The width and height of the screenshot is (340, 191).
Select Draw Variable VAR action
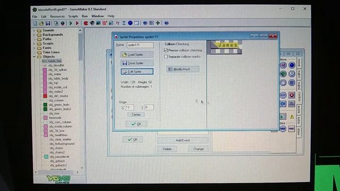292,129
